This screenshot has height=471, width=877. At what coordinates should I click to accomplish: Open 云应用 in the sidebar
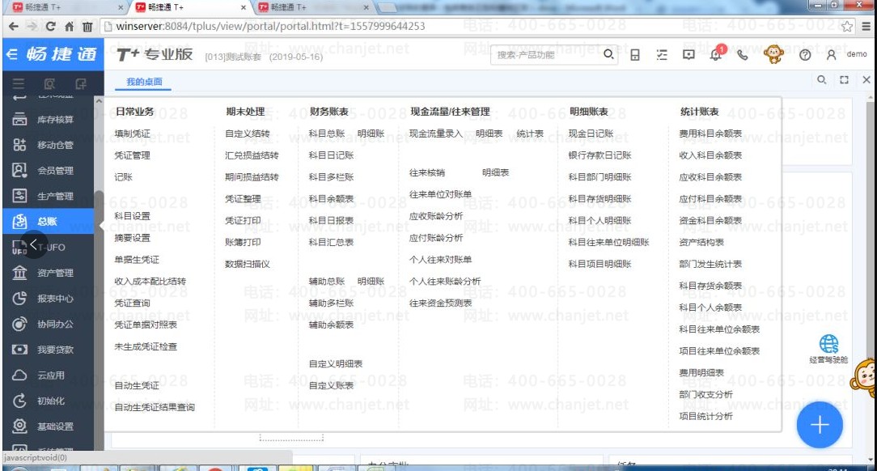coord(48,376)
